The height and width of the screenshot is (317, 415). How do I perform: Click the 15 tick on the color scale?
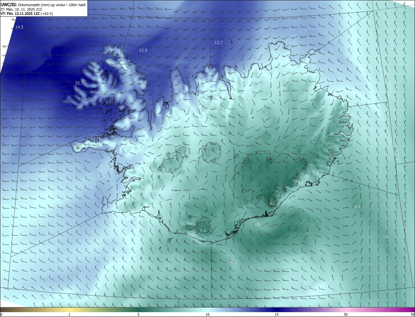point(277,315)
